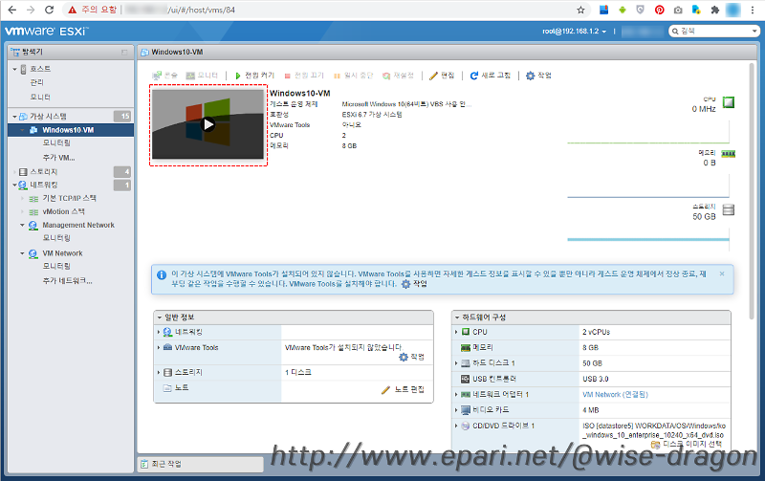Collapse the 호스트 tree node
Image resolution: width=765 pixels, height=481 pixels.
pyautogui.click(x=14, y=69)
